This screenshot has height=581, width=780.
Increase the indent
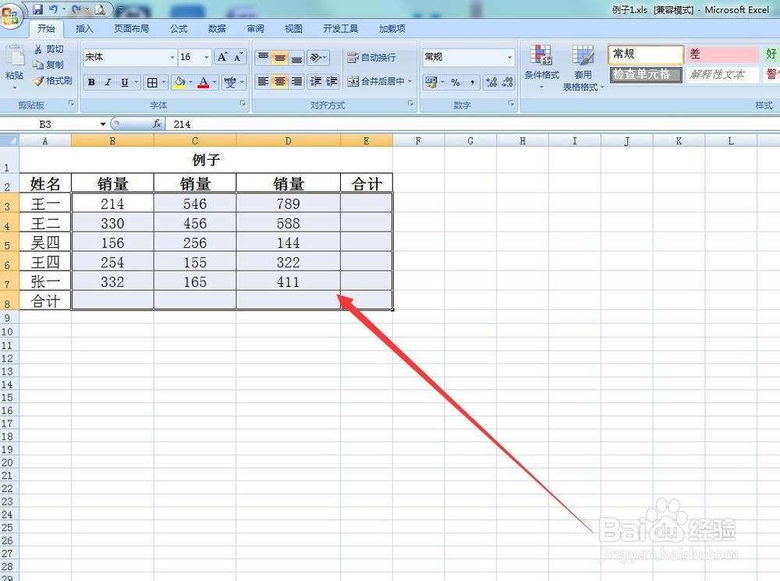pyautogui.click(x=331, y=82)
